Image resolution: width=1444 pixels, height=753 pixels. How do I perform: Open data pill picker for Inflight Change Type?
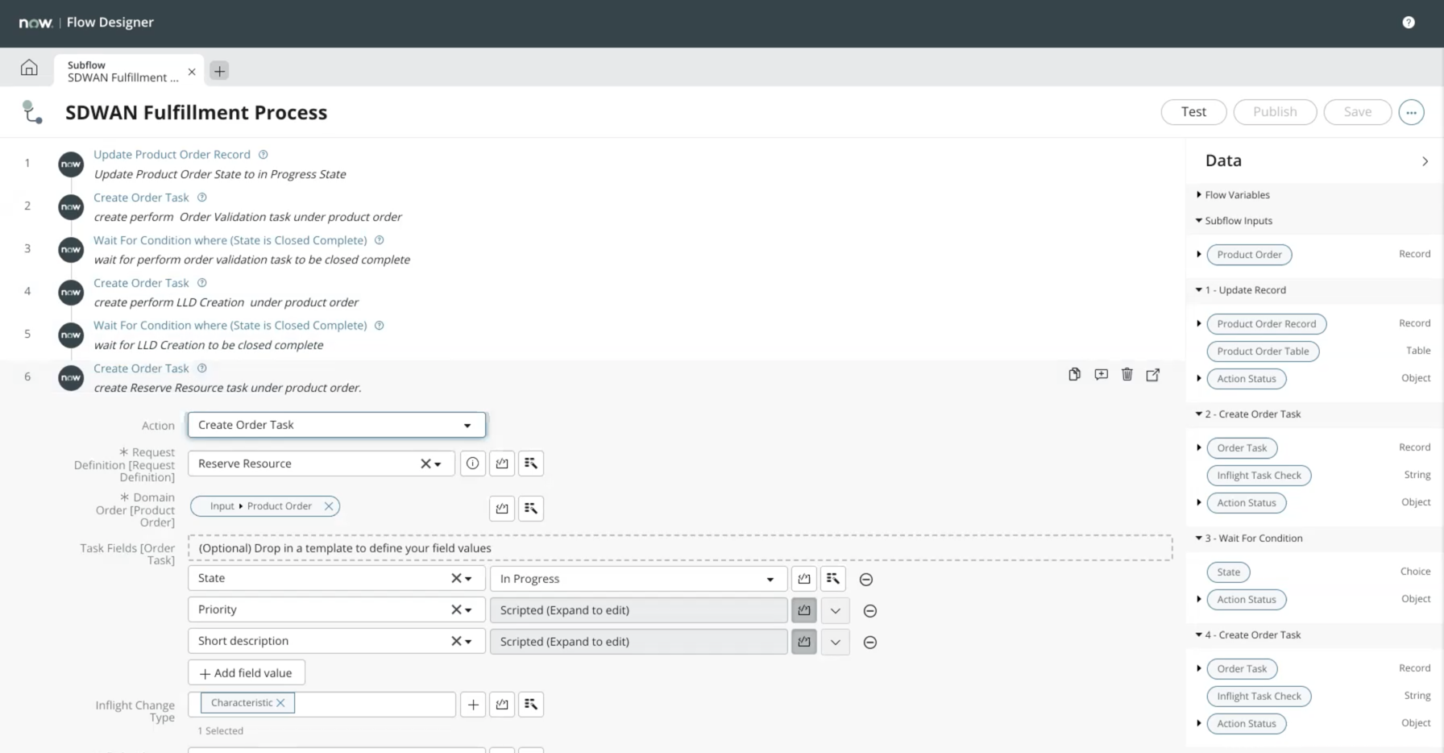click(530, 705)
